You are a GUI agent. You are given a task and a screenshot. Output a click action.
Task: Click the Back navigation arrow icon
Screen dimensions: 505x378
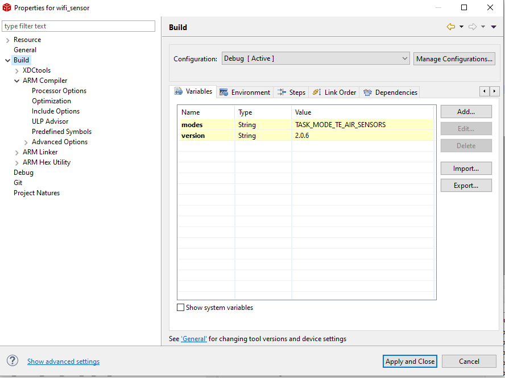pyautogui.click(x=451, y=27)
